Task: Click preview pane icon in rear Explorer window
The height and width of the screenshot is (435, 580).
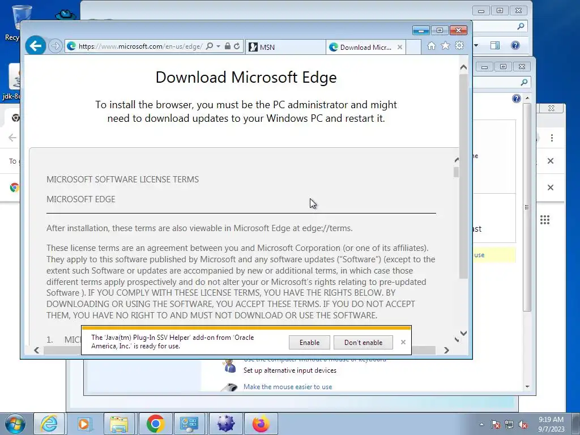Action: click(495, 45)
